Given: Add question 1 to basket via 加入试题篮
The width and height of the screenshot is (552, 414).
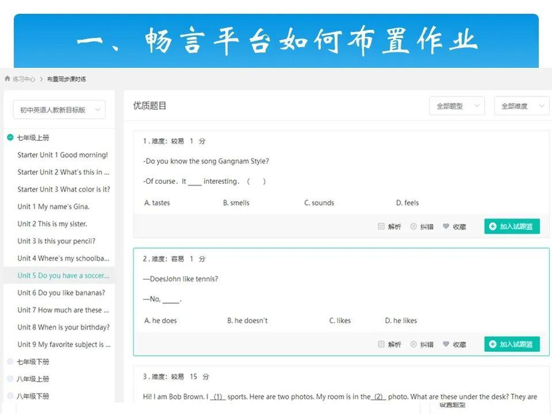Looking at the screenshot, I should (512, 227).
